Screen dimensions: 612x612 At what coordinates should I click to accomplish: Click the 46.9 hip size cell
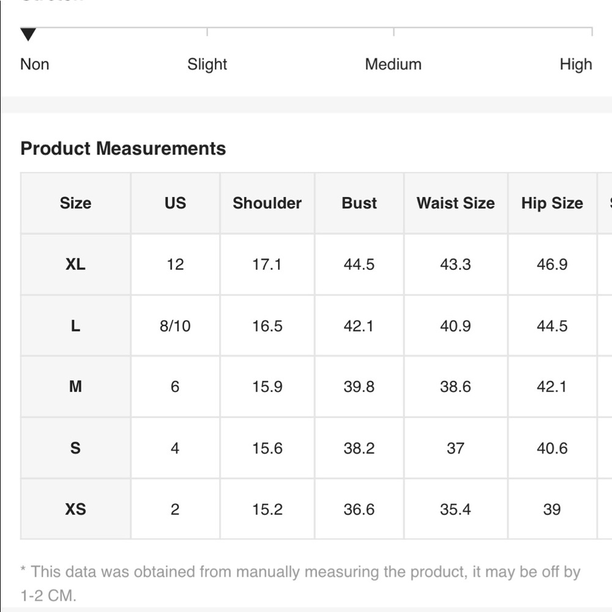click(x=552, y=264)
